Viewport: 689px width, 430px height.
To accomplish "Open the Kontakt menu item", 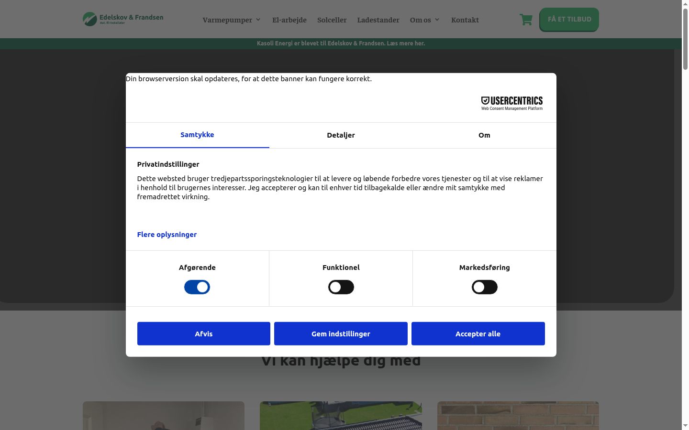I will pyautogui.click(x=465, y=20).
